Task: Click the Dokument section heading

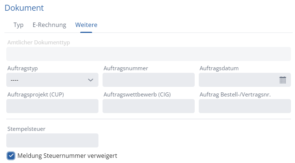Action: [x=24, y=8]
